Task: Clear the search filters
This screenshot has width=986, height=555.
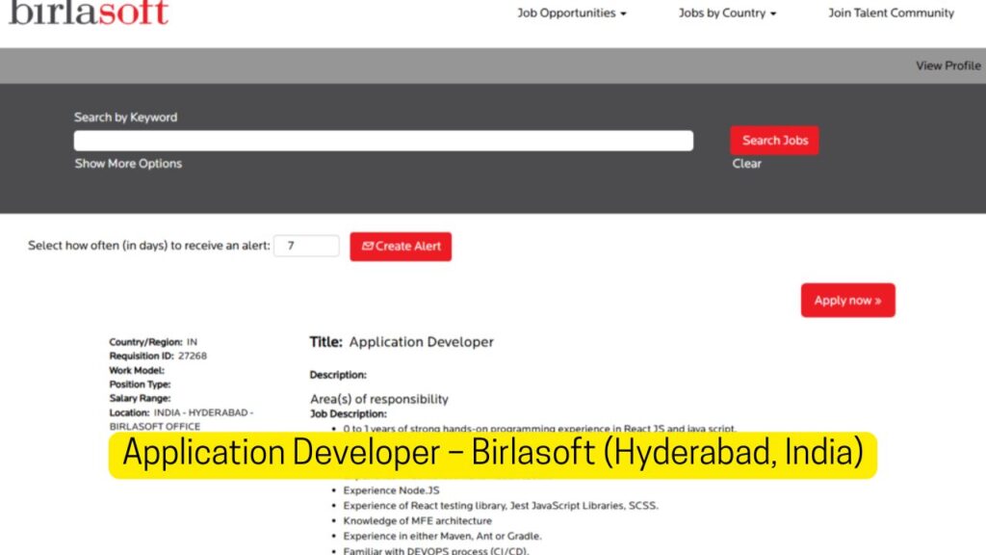Action: 746,164
